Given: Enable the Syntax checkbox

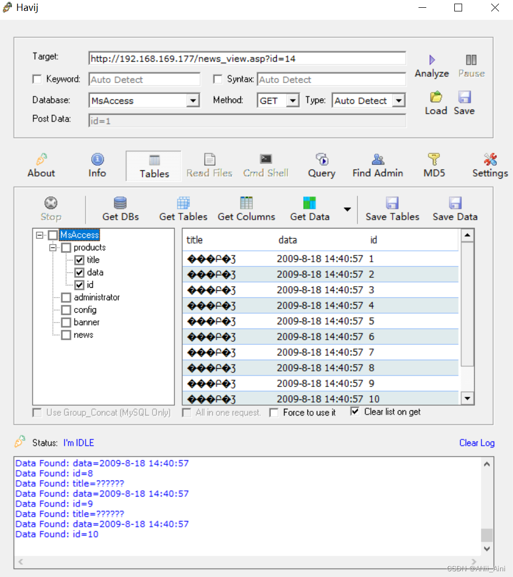Looking at the screenshot, I should (218, 79).
